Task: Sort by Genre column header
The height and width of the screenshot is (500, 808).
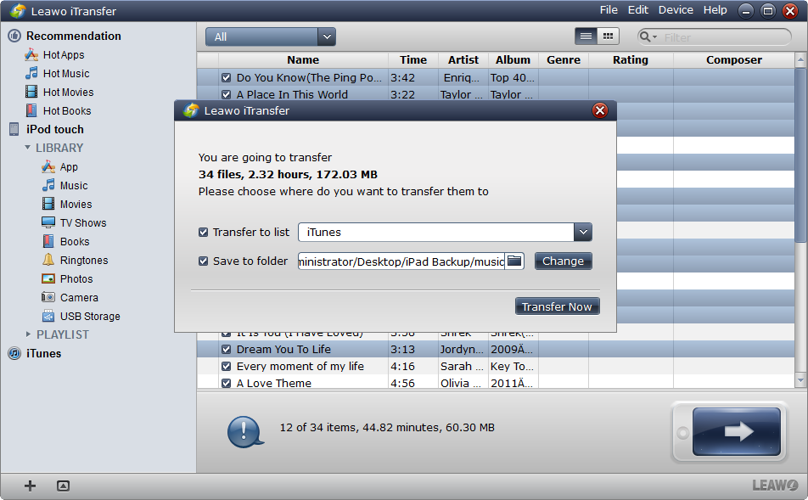Action: [564, 59]
